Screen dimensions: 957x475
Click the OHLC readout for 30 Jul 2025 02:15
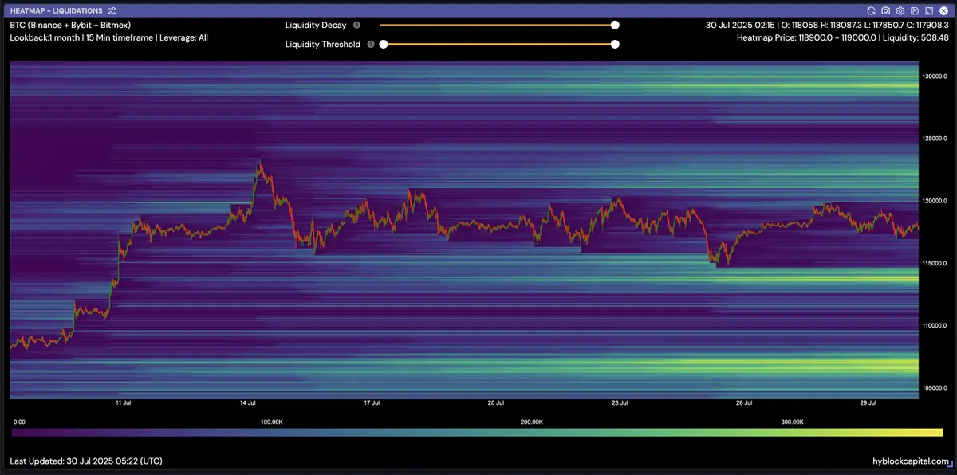click(x=827, y=25)
